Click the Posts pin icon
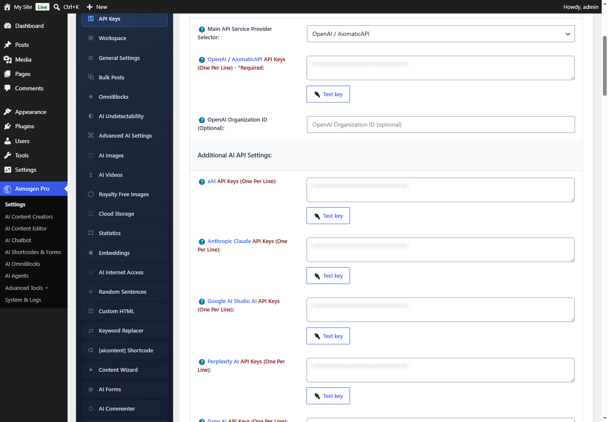608x422 pixels. point(8,45)
